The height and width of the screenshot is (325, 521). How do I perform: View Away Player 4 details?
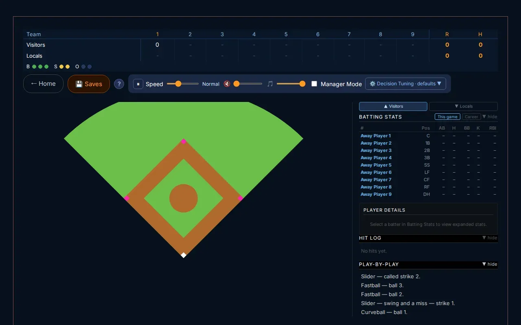[x=428, y=158]
